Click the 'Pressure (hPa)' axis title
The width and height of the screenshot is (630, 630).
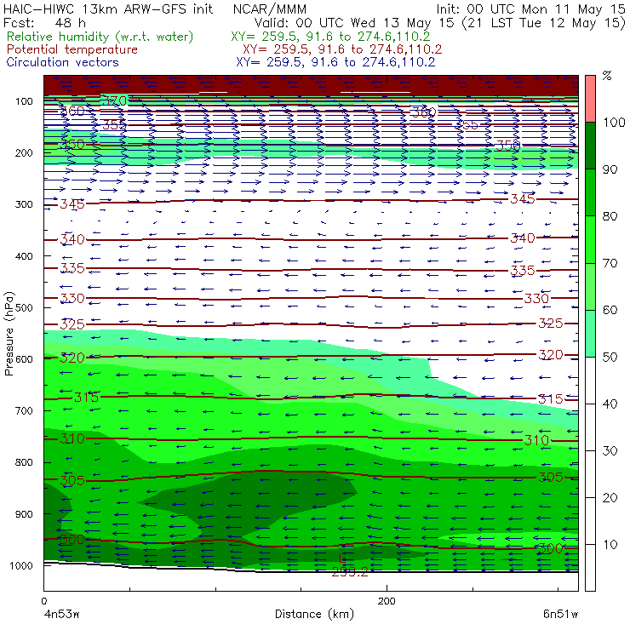click(9, 334)
